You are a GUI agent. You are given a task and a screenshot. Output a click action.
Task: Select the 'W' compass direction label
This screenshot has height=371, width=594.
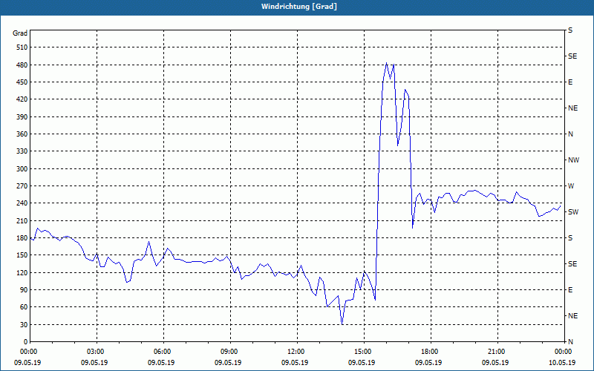click(x=571, y=186)
